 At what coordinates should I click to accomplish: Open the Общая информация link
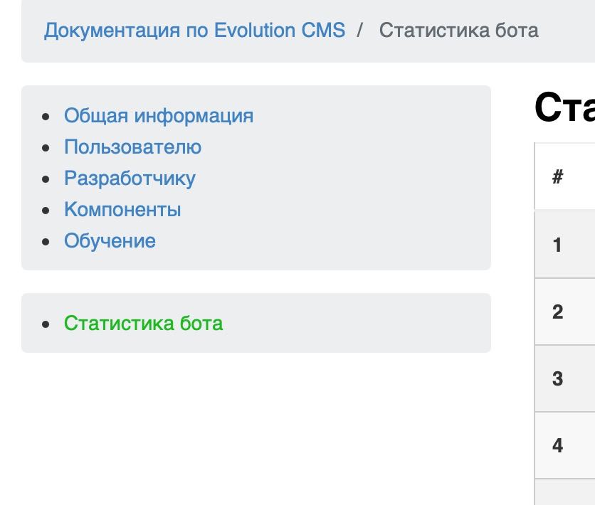(159, 115)
